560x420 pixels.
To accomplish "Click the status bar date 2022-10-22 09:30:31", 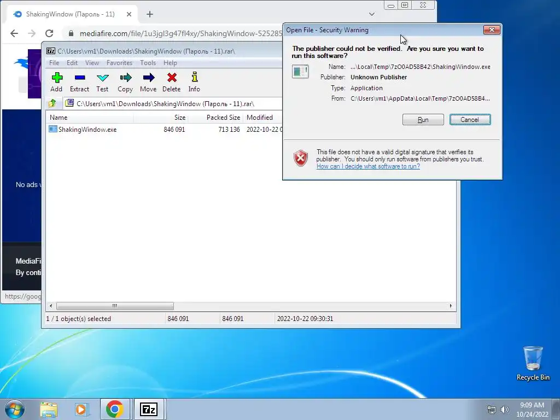I will [305, 319].
